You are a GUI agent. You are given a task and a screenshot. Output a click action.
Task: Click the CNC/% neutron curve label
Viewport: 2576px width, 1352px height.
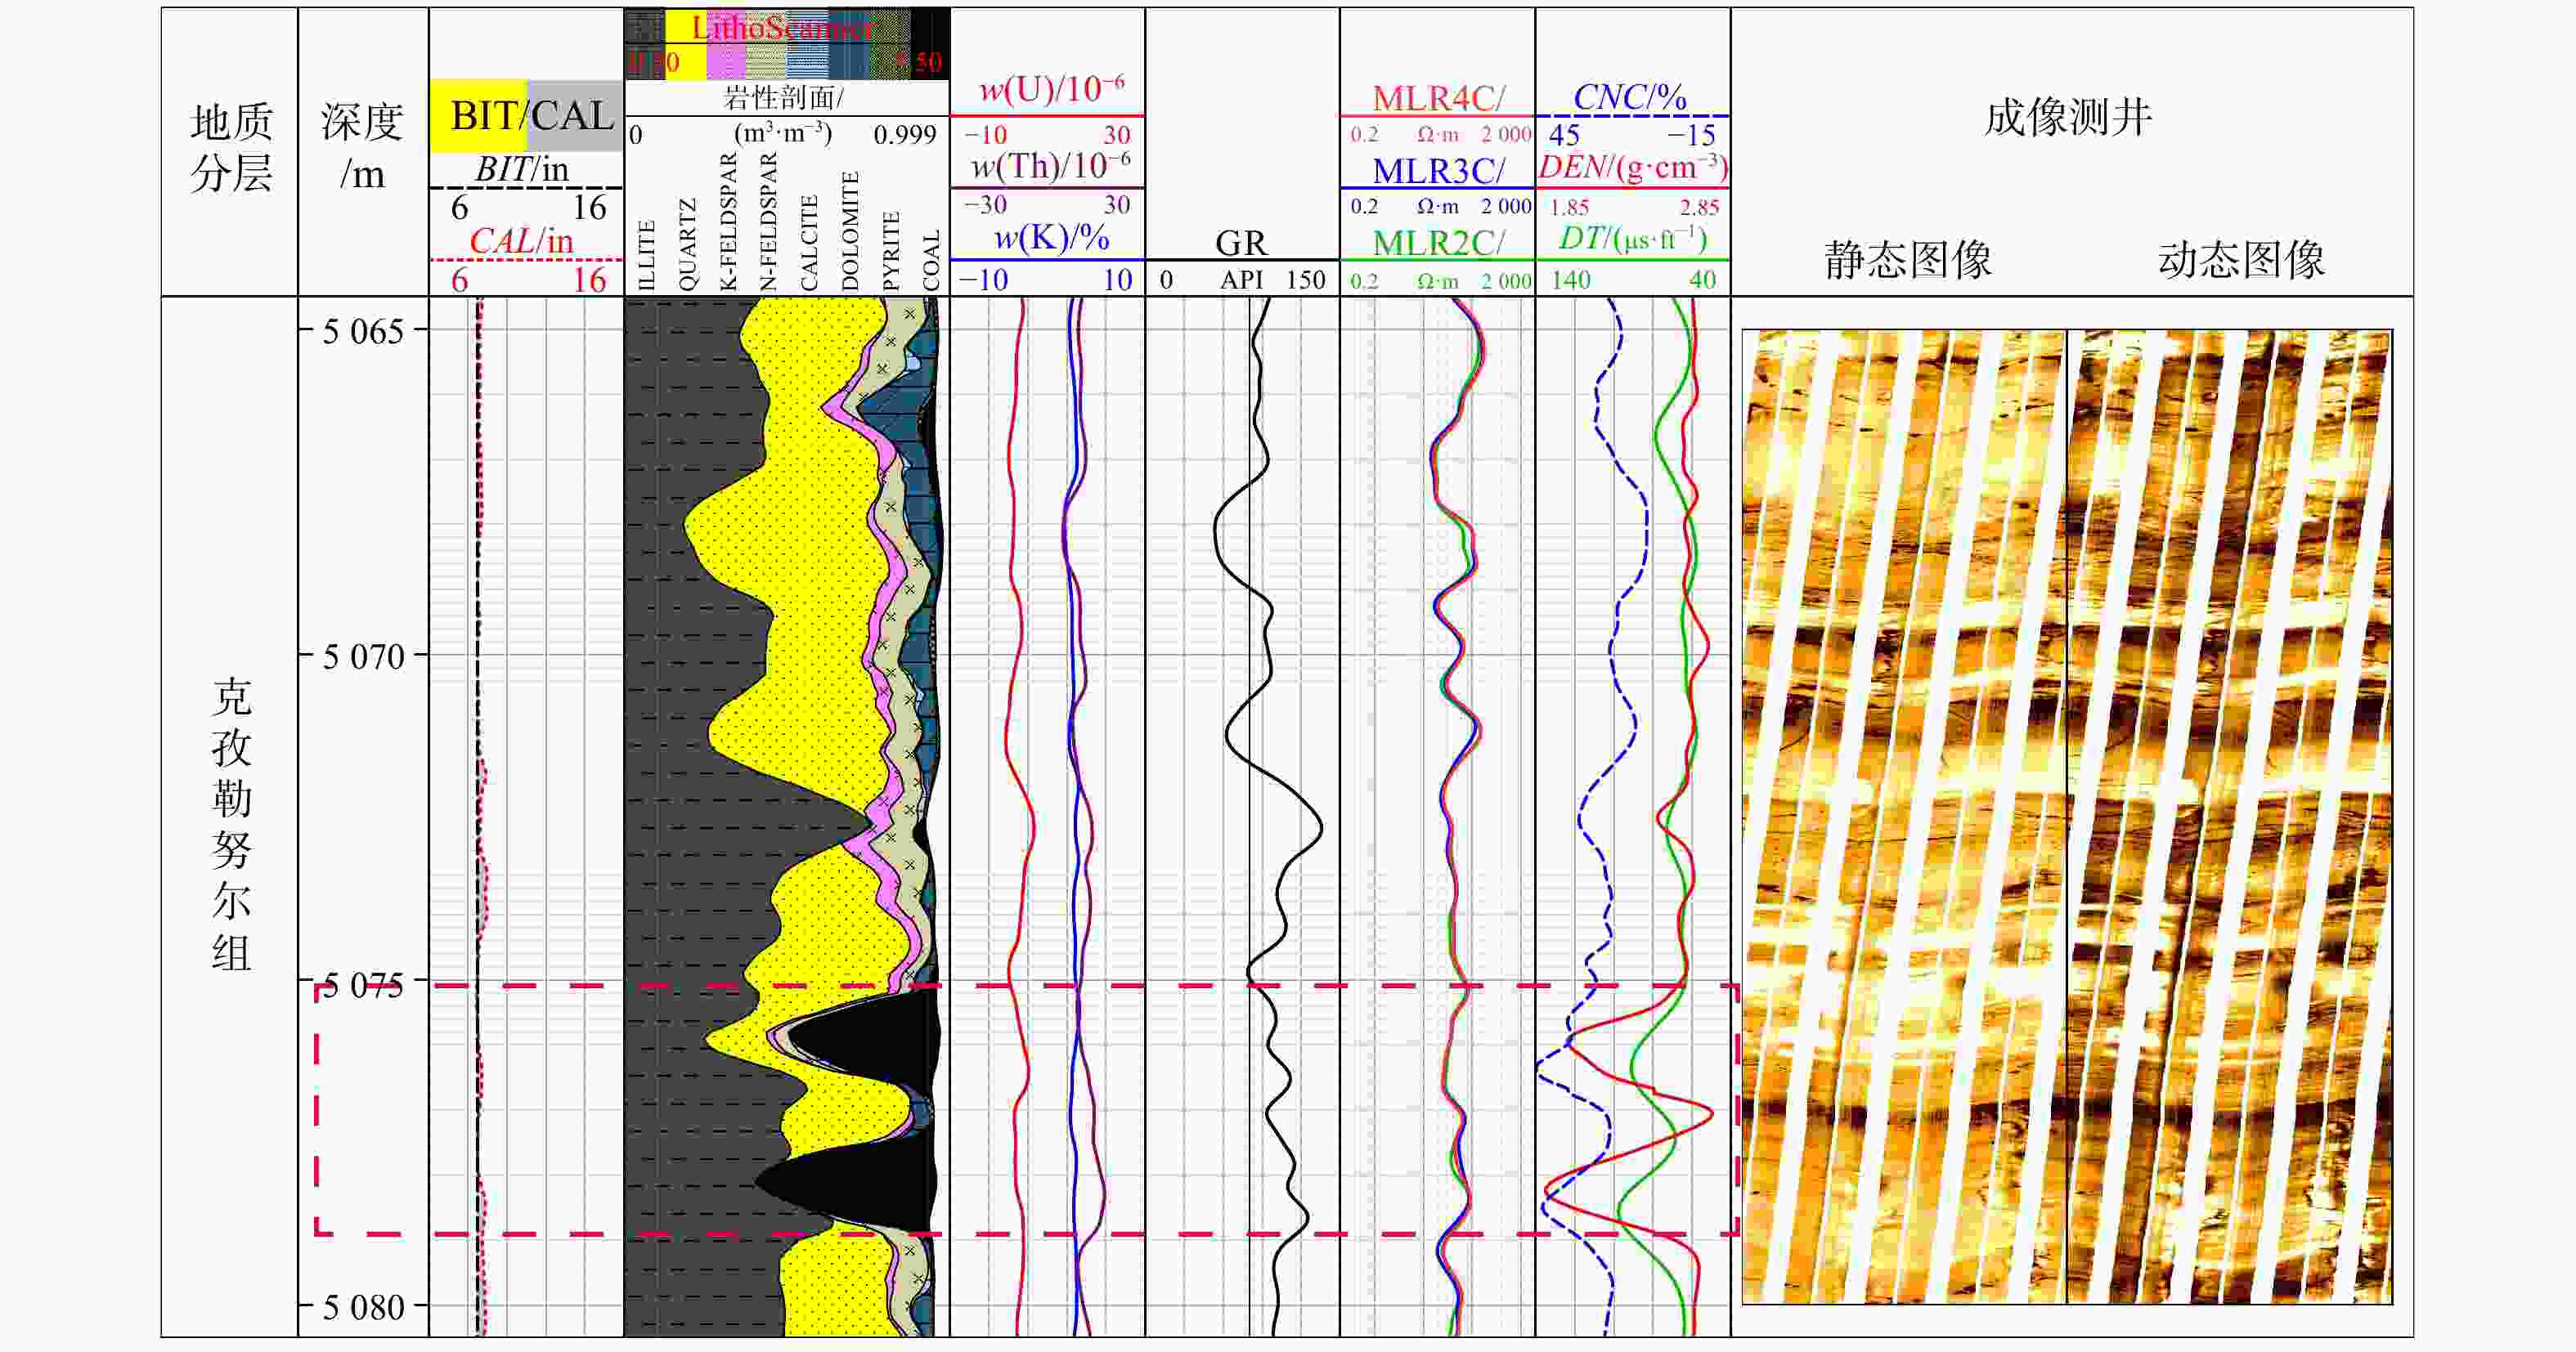point(1630,97)
